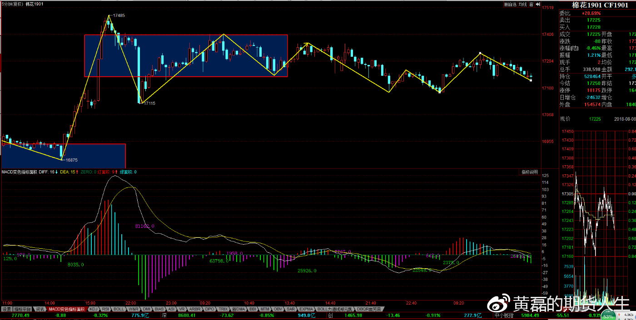Screen dimensions: 636x320
Task: Click the DIFF: 16 readout
Action: [48, 172]
